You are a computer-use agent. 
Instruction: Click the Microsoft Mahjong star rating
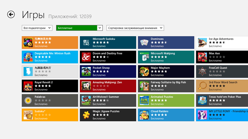tap(159, 57)
